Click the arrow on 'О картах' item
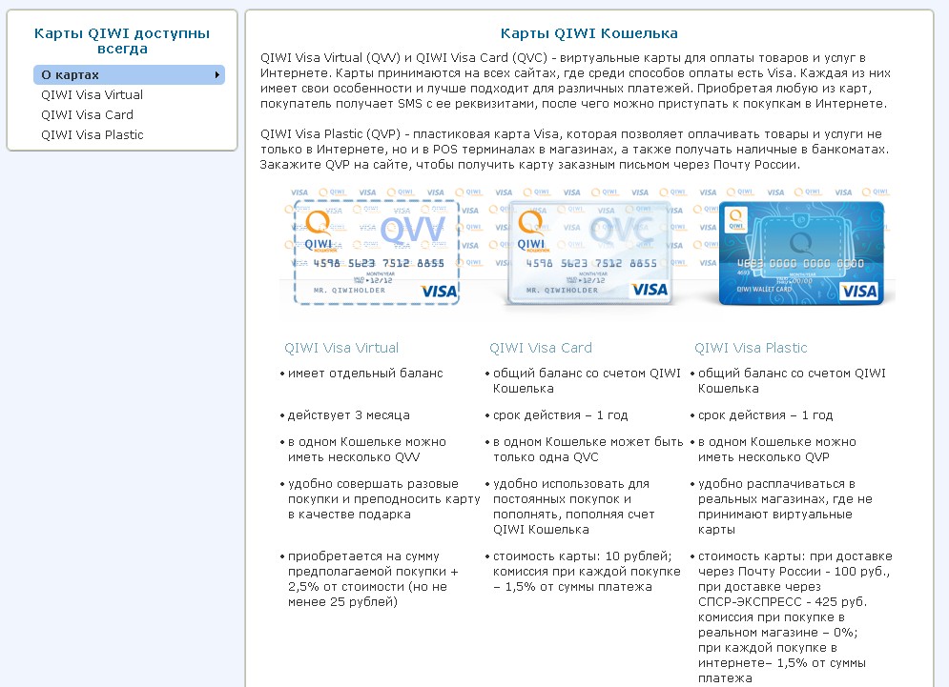 click(x=217, y=75)
